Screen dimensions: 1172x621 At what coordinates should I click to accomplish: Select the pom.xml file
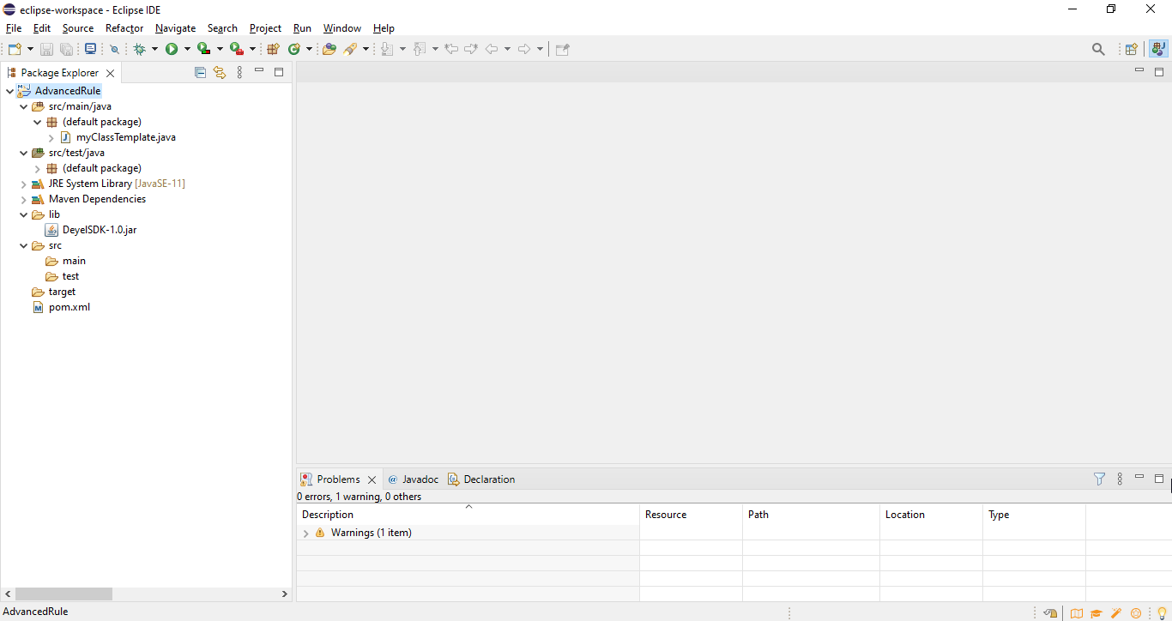[69, 307]
